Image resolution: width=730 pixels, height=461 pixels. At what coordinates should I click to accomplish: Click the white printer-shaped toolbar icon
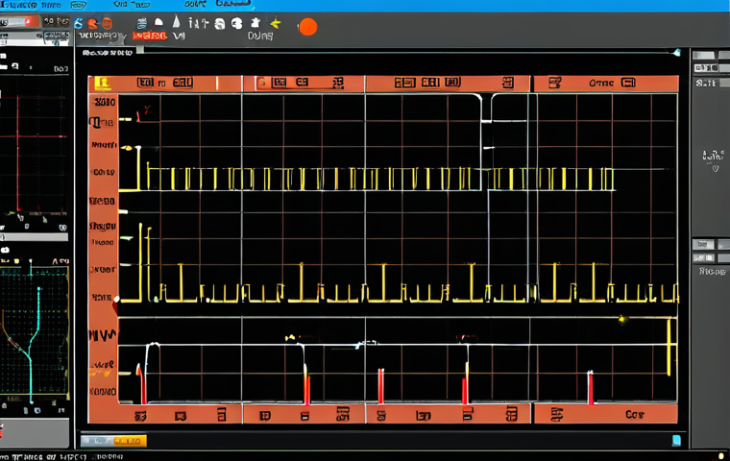[220, 23]
